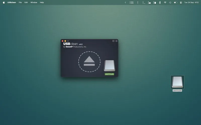Click the USBclean v4.0 title text
The height and width of the screenshot is (125, 201).
coord(73,44)
